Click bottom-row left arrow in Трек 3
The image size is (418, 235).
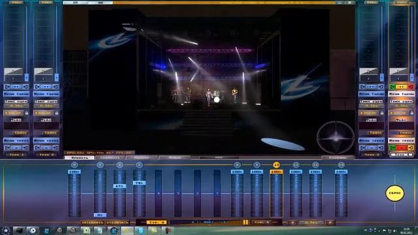pos(362,148)
